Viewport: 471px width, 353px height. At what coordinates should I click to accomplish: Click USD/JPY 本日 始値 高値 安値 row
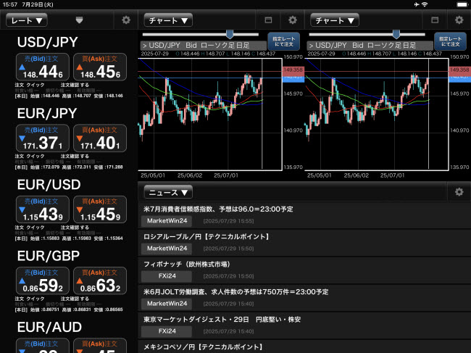[69, 96]
